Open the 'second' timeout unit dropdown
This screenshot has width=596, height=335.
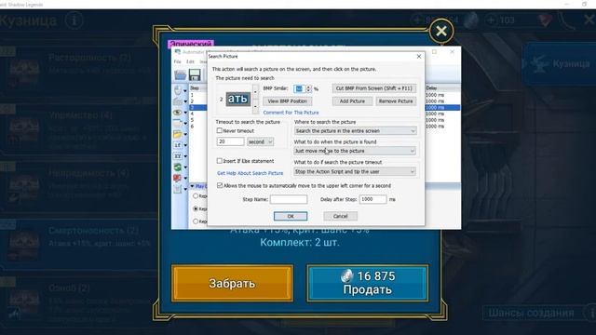point(260,141)
